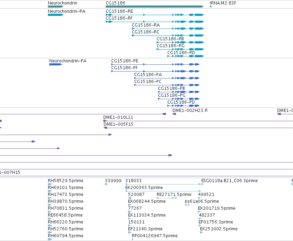Click feature 150131

click(136, 222)
